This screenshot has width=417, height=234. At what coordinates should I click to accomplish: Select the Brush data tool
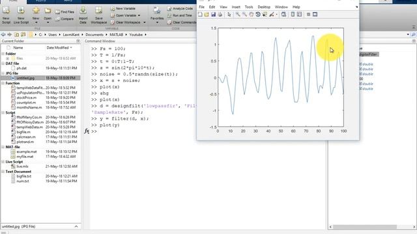(x=271, y=14)
